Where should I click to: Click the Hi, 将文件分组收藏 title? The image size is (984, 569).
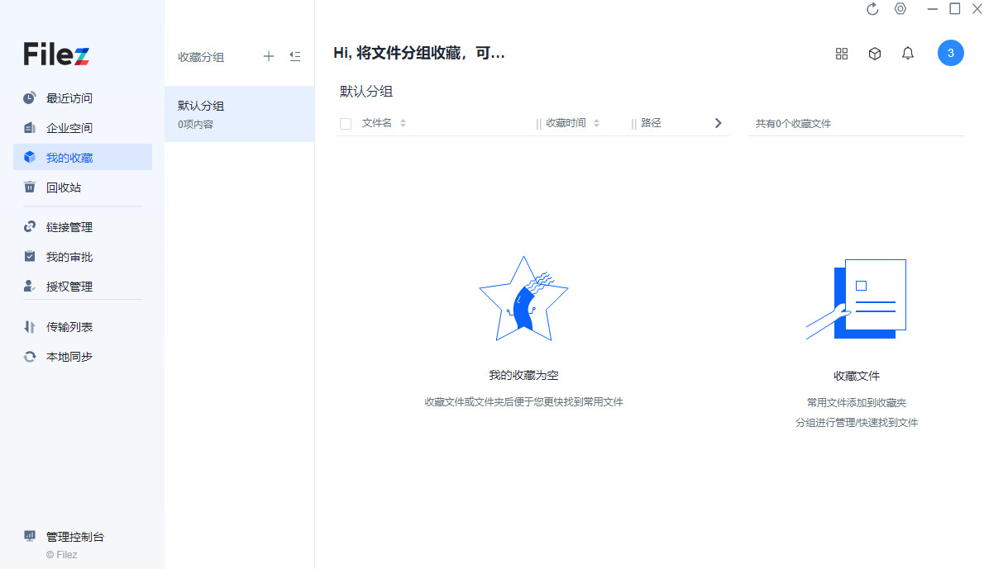coord(418,53)
